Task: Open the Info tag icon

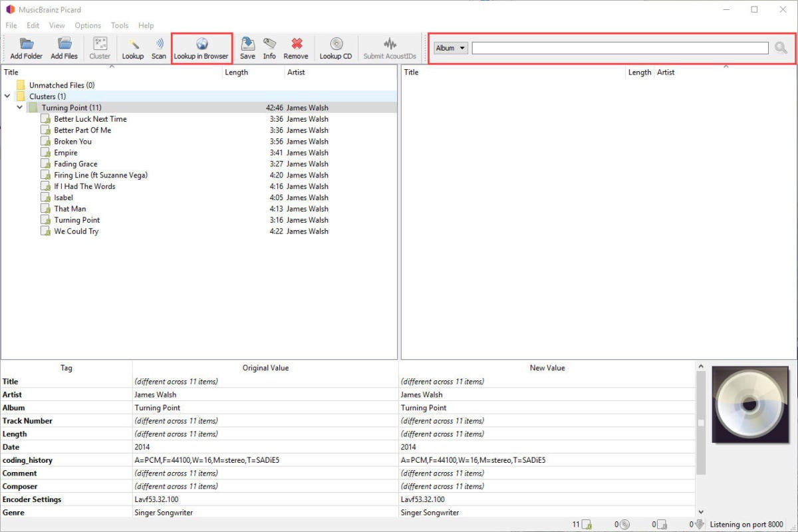Action: coord(269,44)
